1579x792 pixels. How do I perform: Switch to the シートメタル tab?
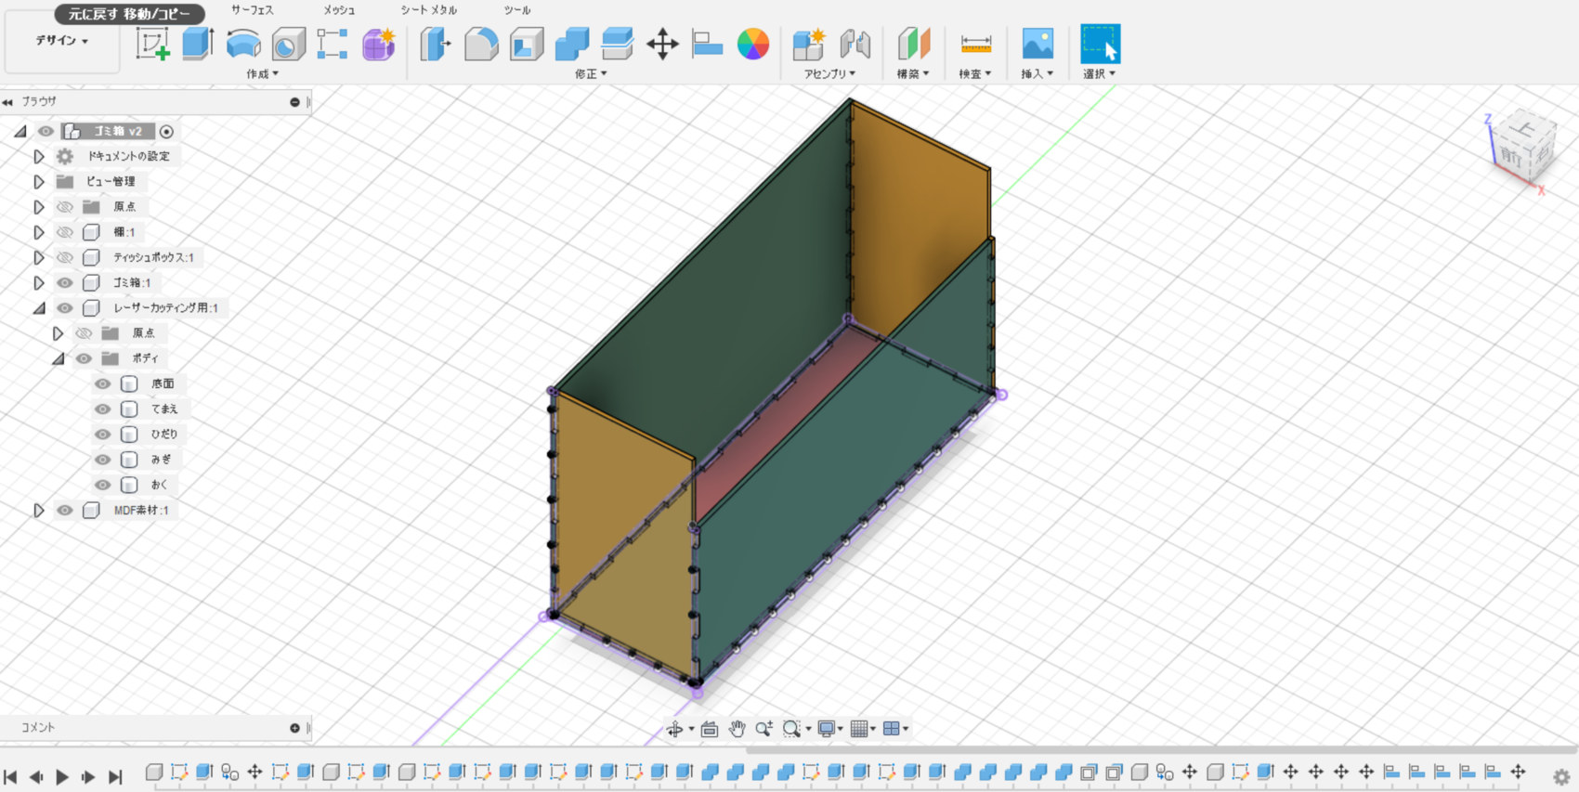(429, 10)
